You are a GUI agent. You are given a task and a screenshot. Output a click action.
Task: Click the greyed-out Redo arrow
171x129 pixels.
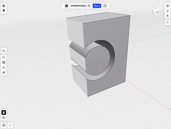tap(10, 125)
